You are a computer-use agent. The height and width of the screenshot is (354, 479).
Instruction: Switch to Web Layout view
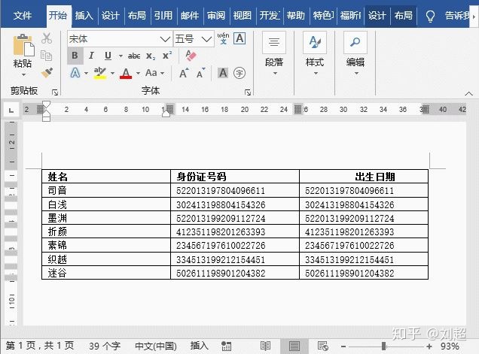[323, 346]
